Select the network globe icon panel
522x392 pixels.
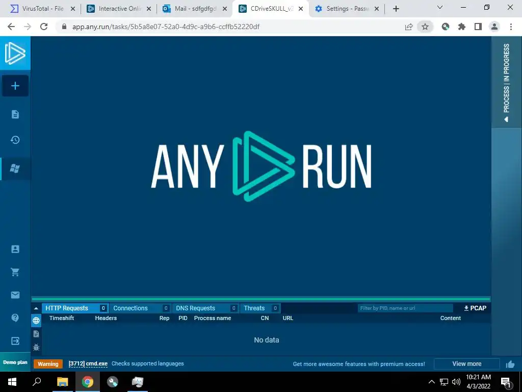[36, 321]
